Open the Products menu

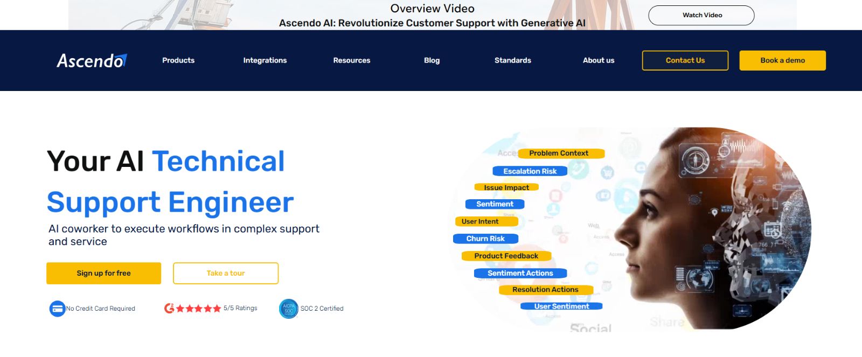[178, 60]
